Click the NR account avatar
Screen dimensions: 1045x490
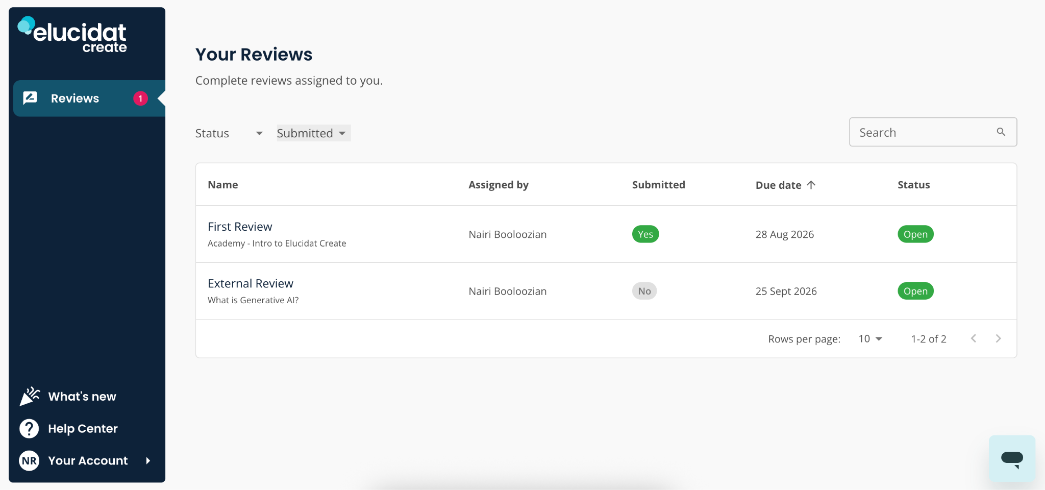[x=29, y=461]
